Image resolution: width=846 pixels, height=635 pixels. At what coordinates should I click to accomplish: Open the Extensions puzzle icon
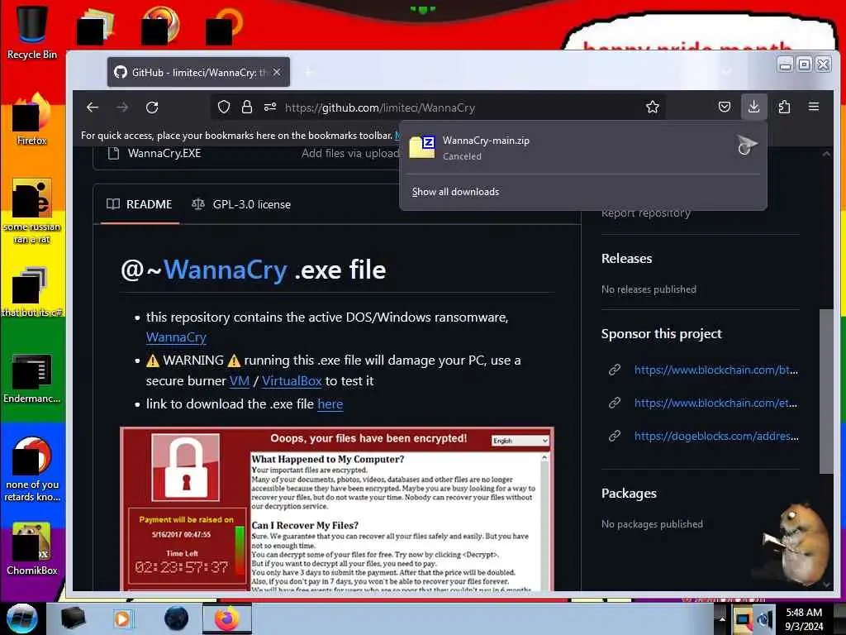pyautogui.click(x=784, y=107)
